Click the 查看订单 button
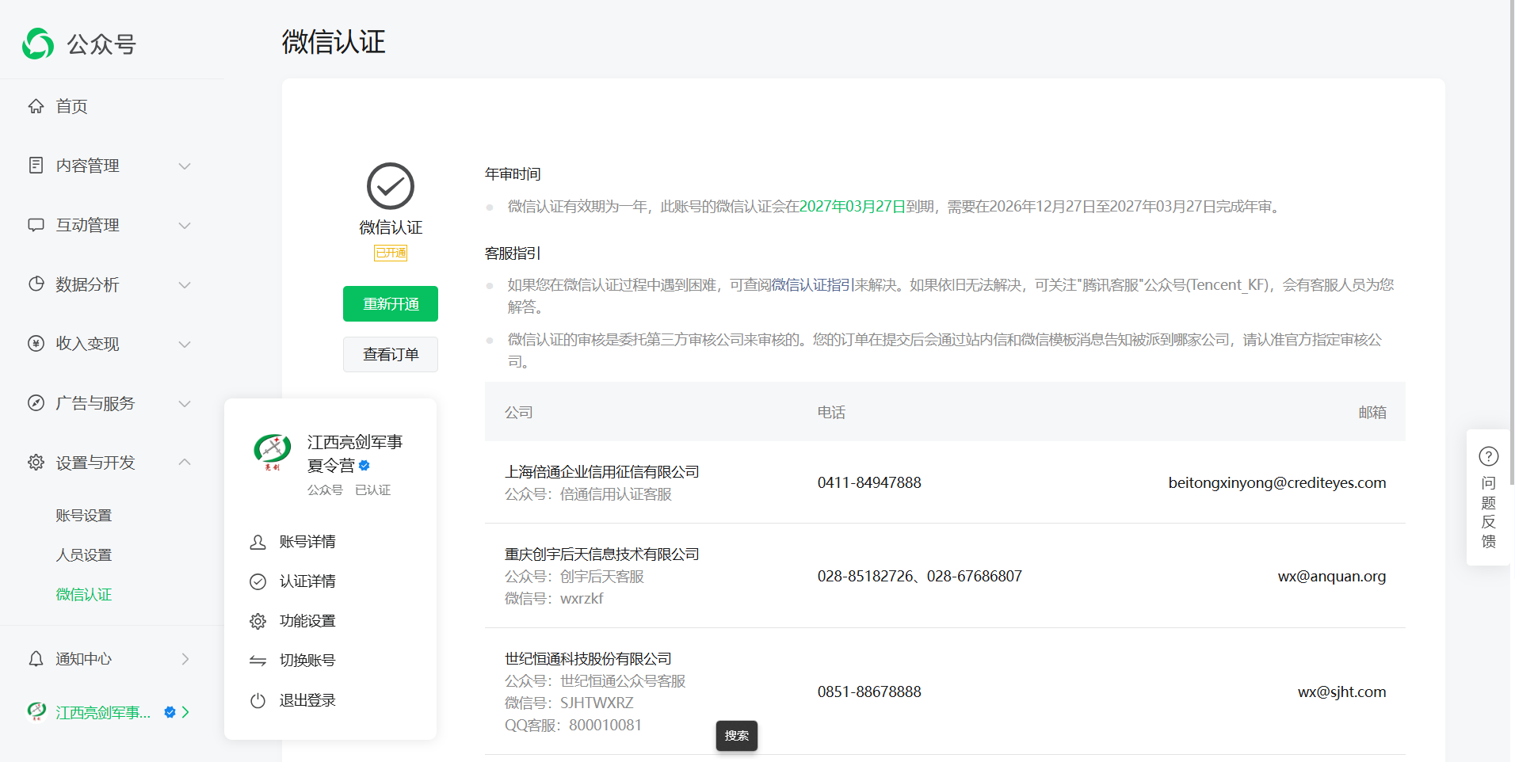The width and height of the screenshot is (1515, 762). [391, 354]
